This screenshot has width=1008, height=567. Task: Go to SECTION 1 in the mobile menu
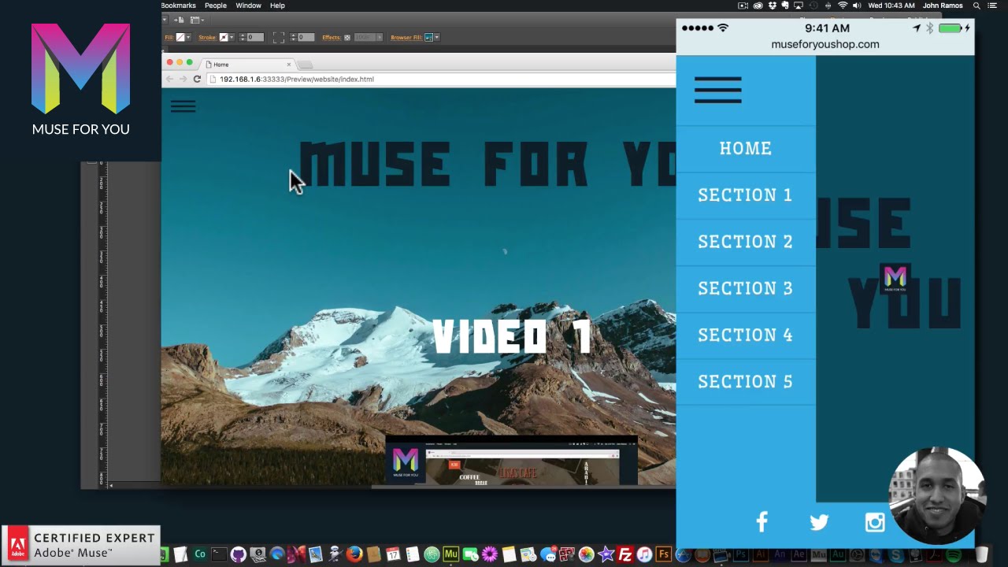[x=745, y=195]
